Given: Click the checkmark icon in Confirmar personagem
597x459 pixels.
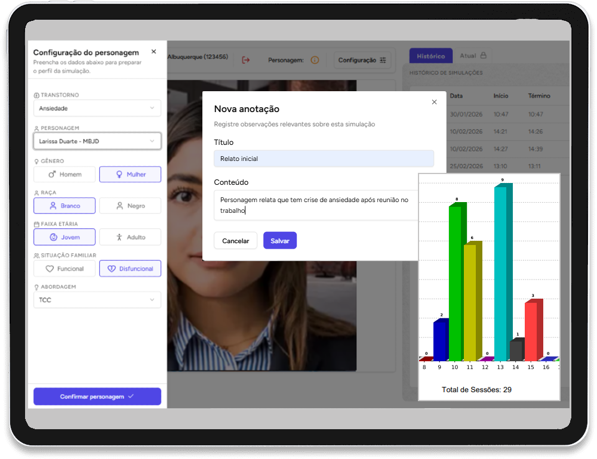Looking at the screenshot, I should pyautogui.click(x=131, y=396).
